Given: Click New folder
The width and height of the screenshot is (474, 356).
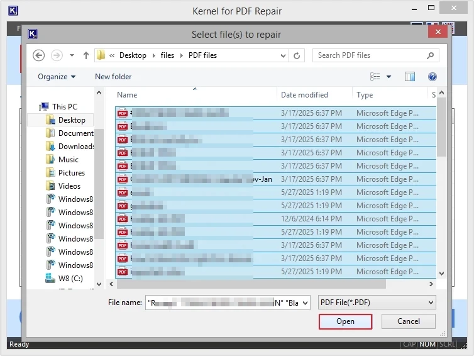Looking at the screenshot, I should click(113, 77).
